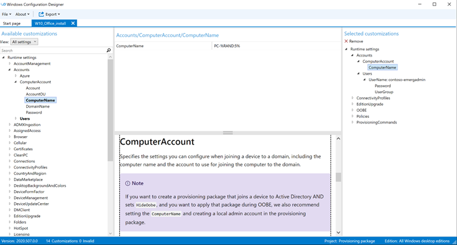Select the HotSpot tree item
Viewport: 457px width, 245px height.
(21, 229)
